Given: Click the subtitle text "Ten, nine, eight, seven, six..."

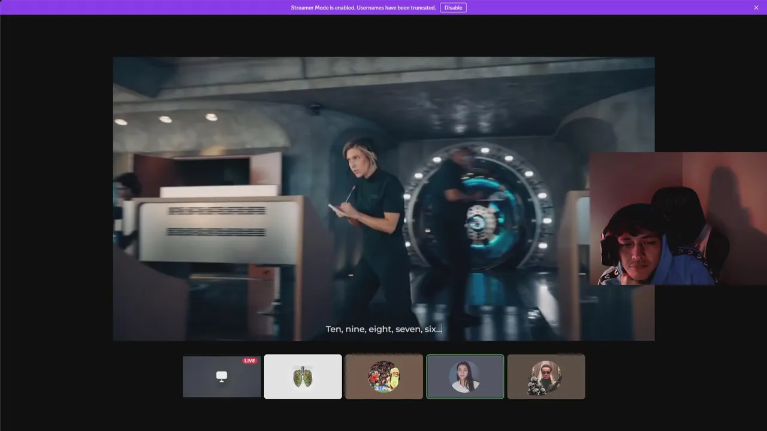Looking at the screenshot, I should [383, 329].
